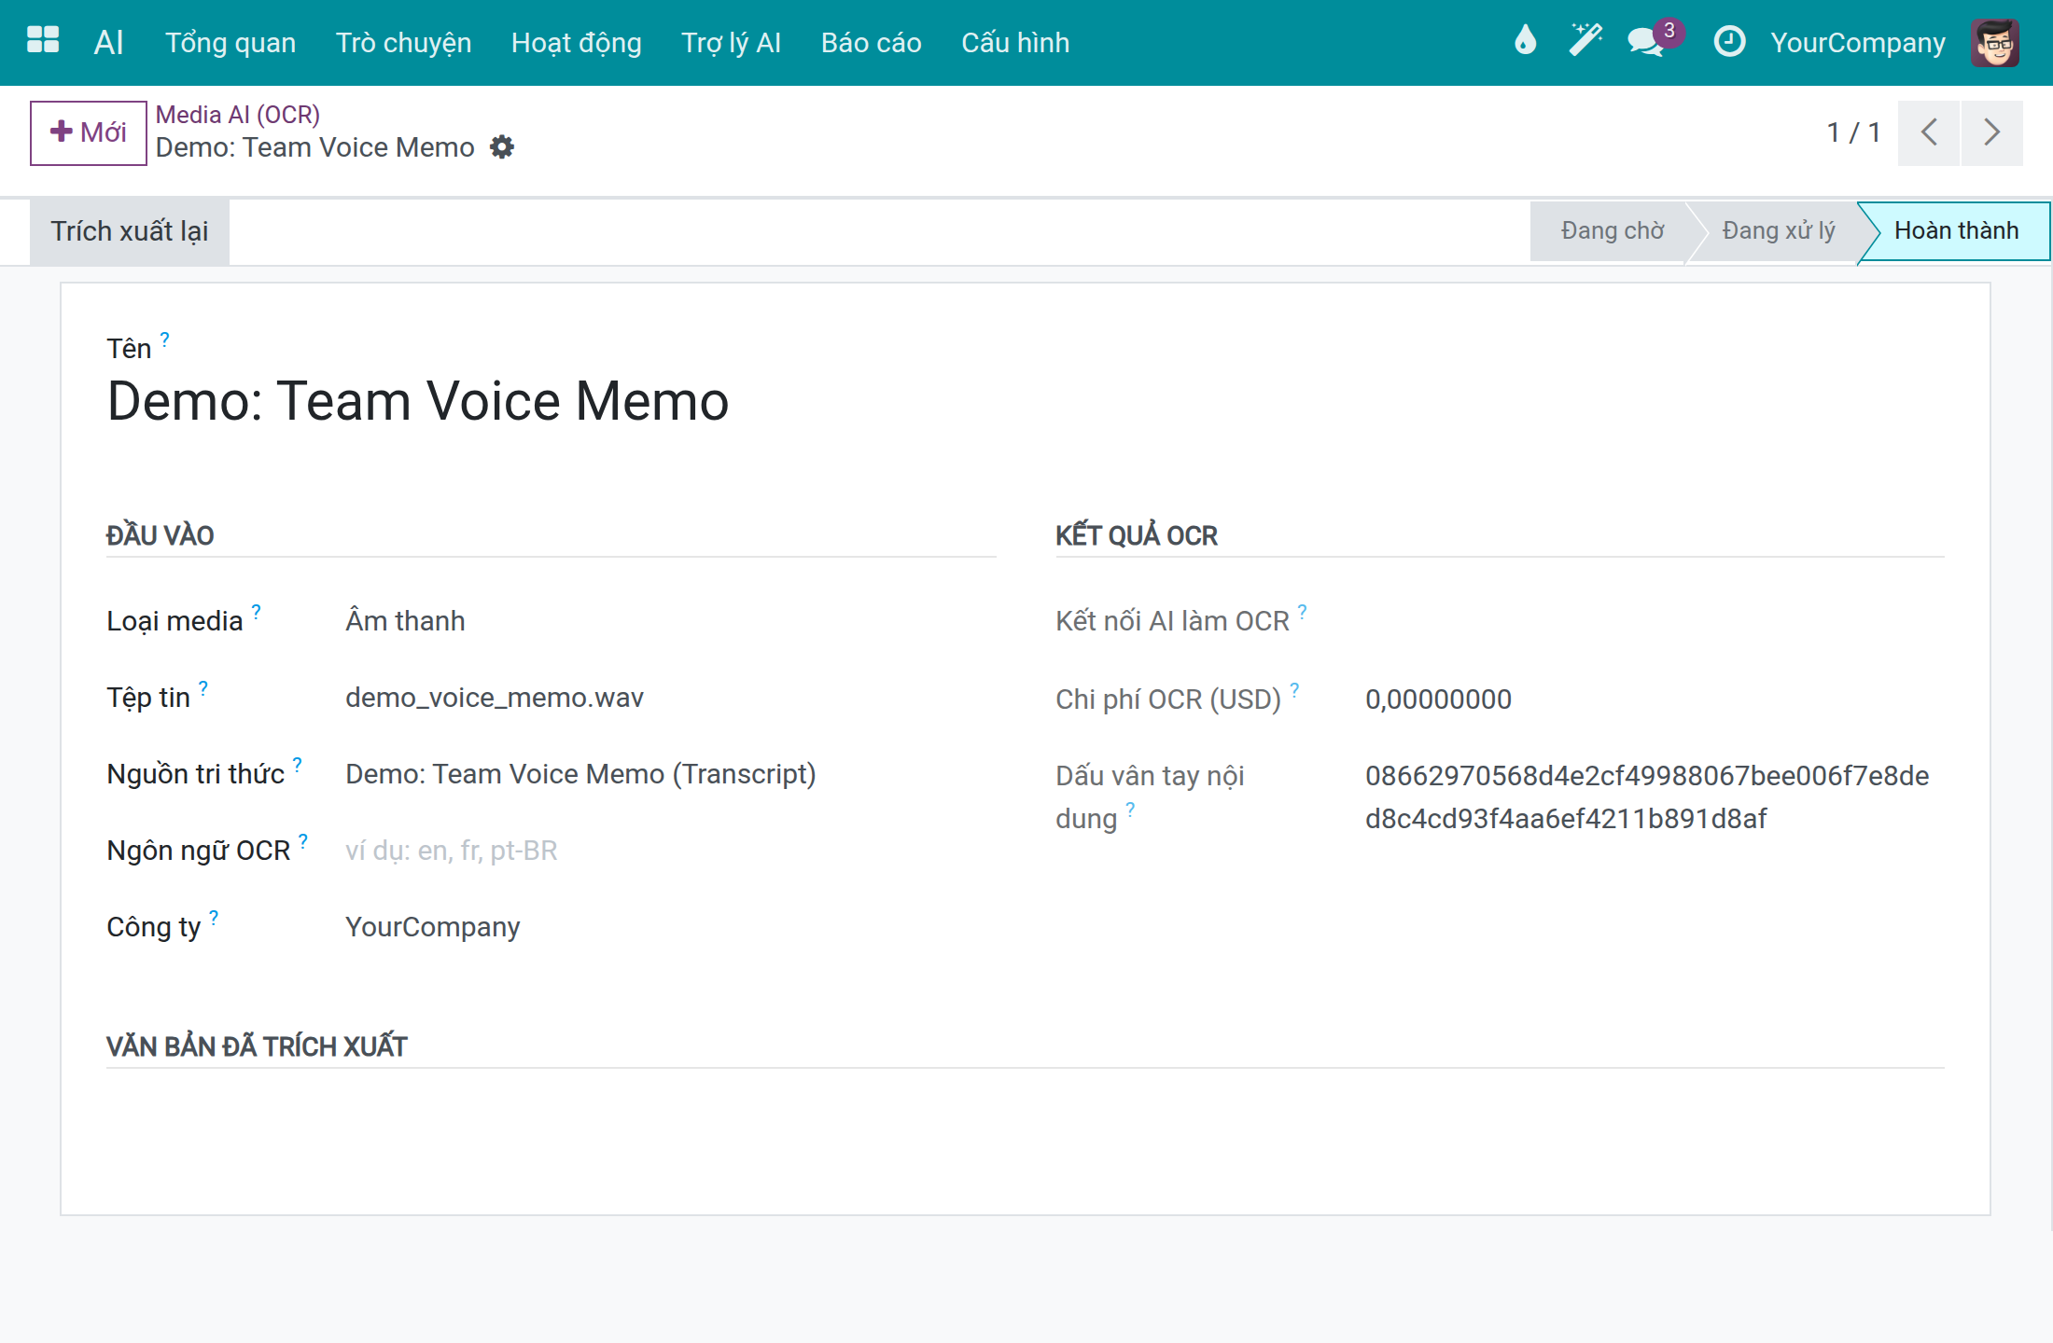
Task: Show help tooltip for Công ty
Action: click(214, 917)
